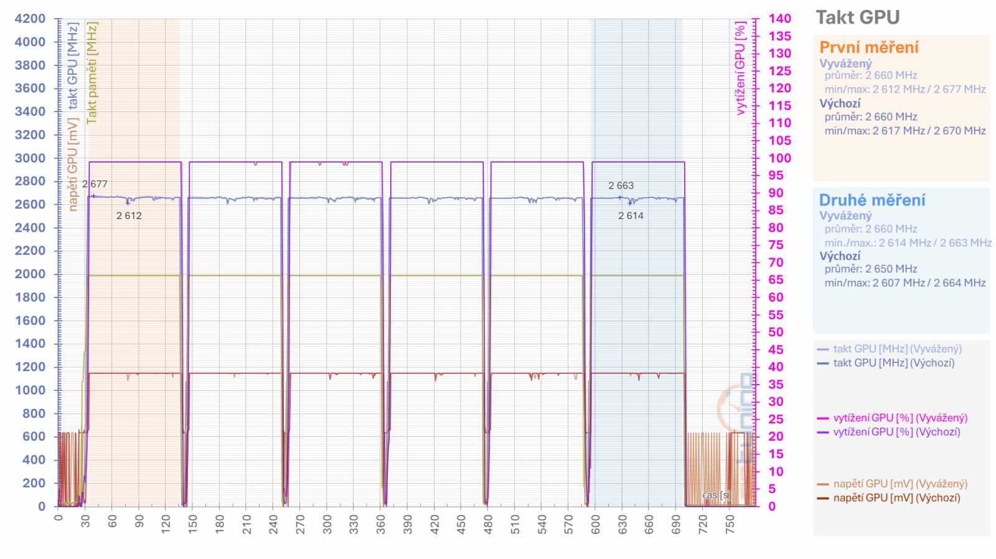Image resolution: width=996 pixels, height=559 pixels.
Task: Click '4200' on the left axis
Action: coord(31,19)
